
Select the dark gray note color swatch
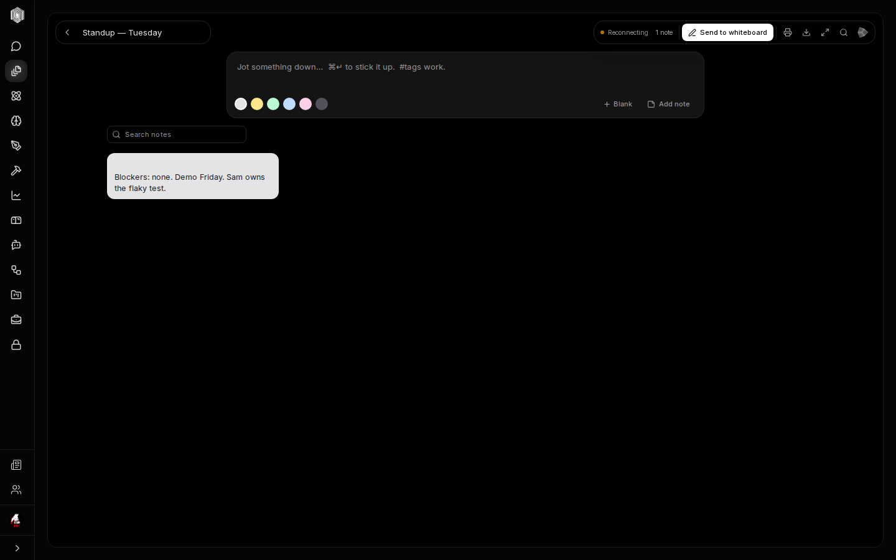pos(322,104)
